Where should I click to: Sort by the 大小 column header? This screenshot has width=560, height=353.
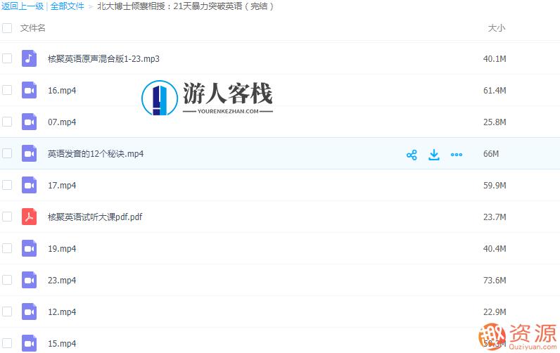[497, 28]
